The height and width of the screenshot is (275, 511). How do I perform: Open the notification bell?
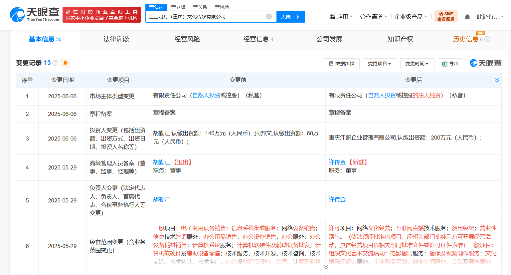(x=467, y=17)
